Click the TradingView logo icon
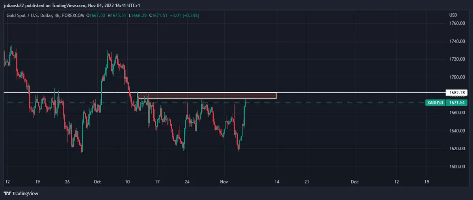The image size is (473, 200). point(7,193)
